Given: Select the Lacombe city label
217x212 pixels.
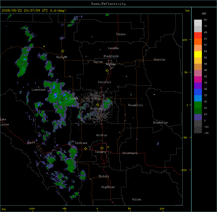Looking at the screenshot, I should (x=113, y=48).
